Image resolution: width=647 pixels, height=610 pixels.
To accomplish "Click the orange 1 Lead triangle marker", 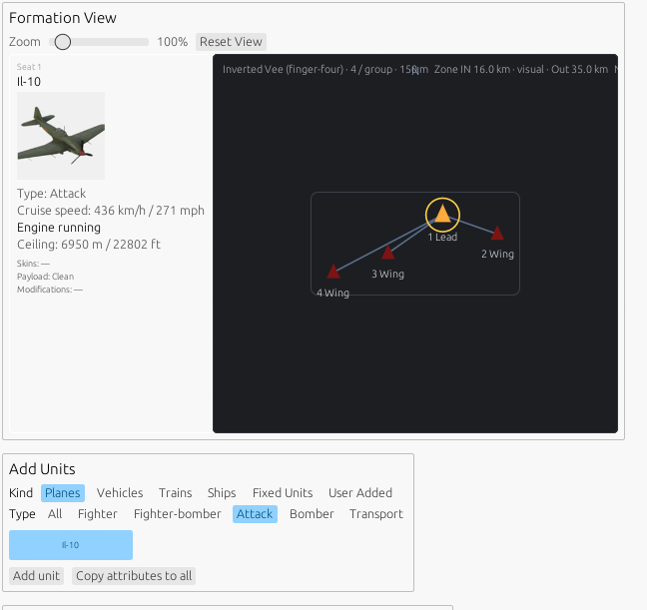I will (x=442, y=214).
